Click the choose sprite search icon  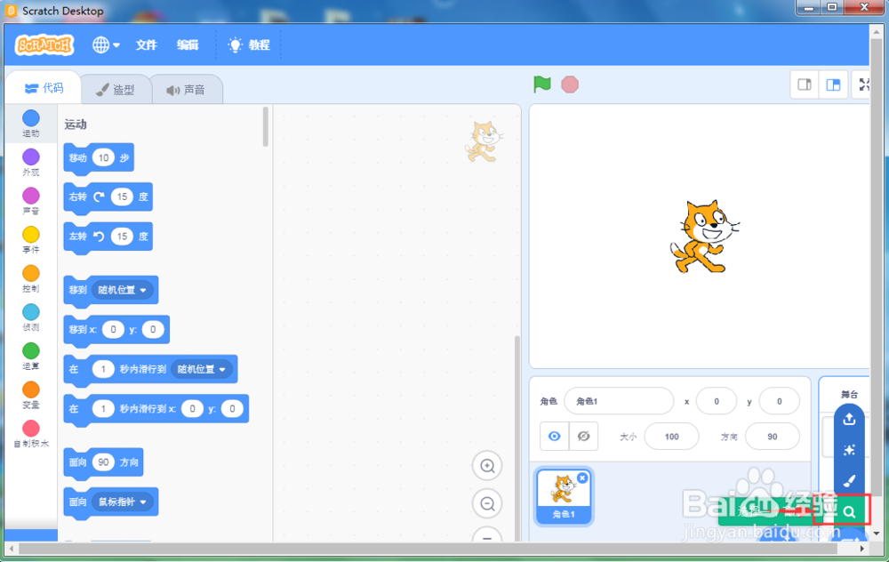(849, 511)
